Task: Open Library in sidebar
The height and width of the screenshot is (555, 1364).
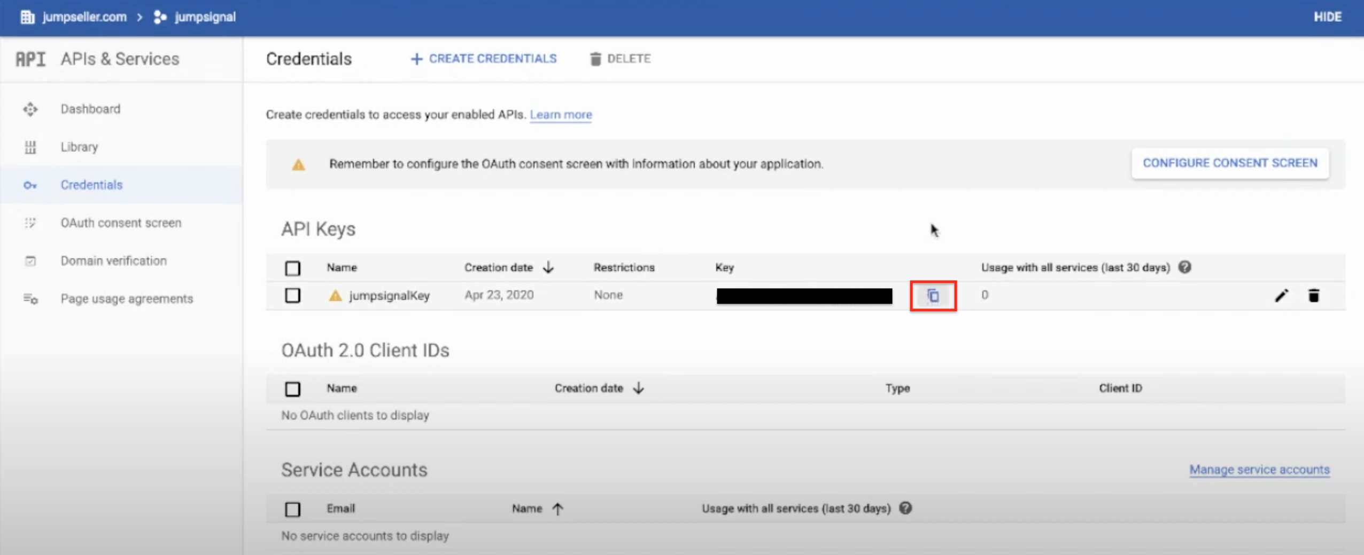Action: pyautogui.click(x=121, y=147)
